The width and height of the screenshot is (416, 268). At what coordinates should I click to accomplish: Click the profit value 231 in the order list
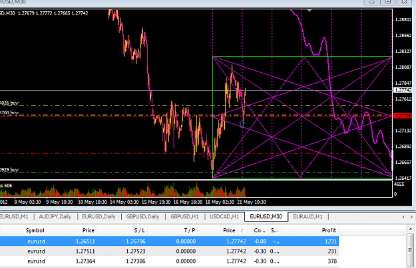pyautogui.click(x=332, y=251)
